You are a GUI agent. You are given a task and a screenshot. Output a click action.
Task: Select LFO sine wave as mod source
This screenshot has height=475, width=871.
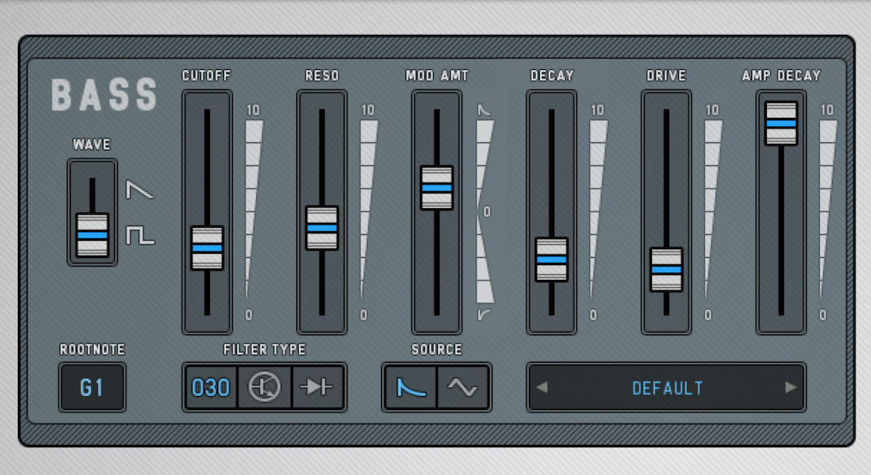point(463,388)
